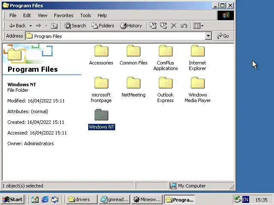The image size is (274, 205).
Task: Select the microsoft frontpage folder
Action: [x=101, y=90]
